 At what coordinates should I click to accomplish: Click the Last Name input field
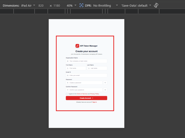(97, 68)
